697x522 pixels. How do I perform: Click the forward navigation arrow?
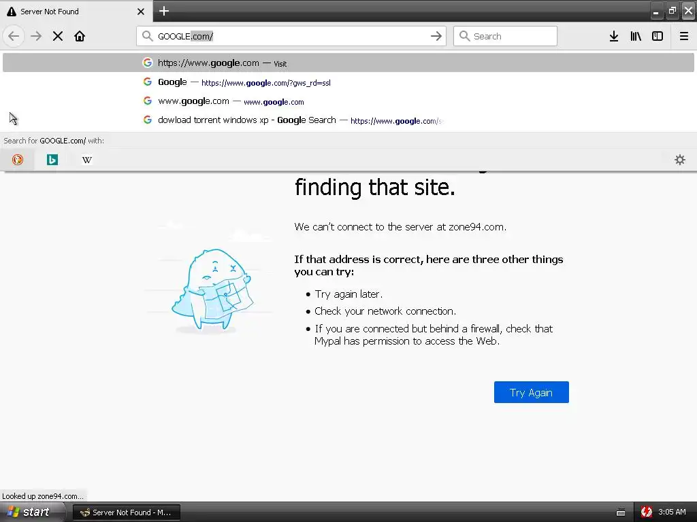36,36
